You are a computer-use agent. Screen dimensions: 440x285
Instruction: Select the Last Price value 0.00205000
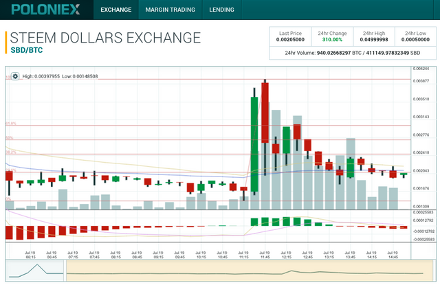point(290,40)
